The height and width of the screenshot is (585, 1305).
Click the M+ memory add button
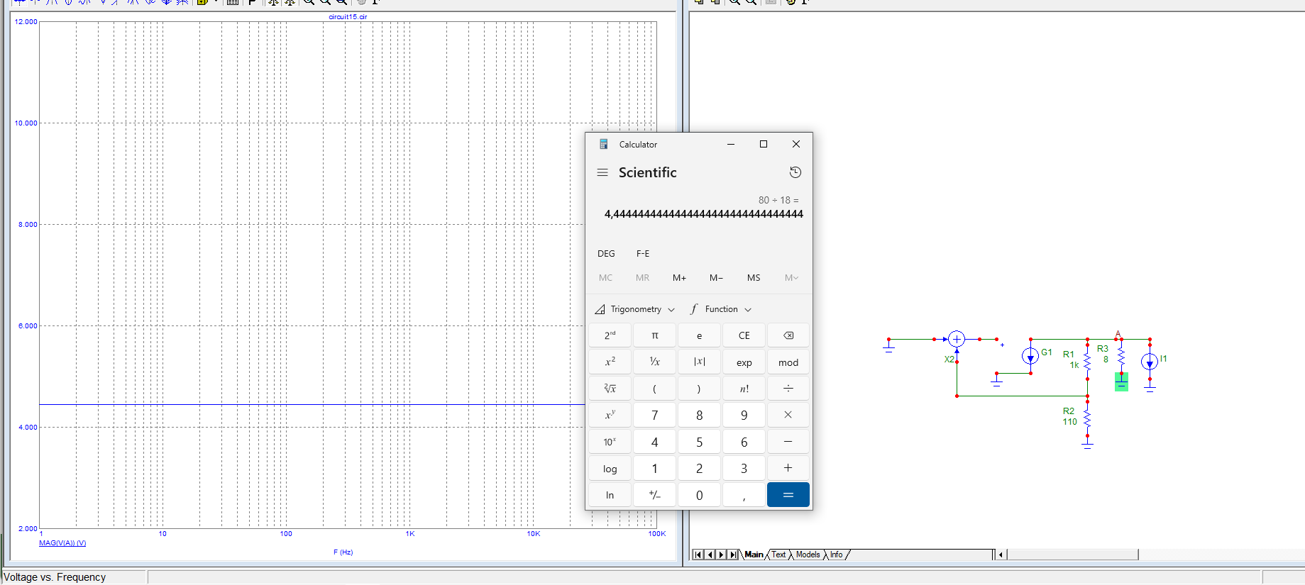pos(679,277)
